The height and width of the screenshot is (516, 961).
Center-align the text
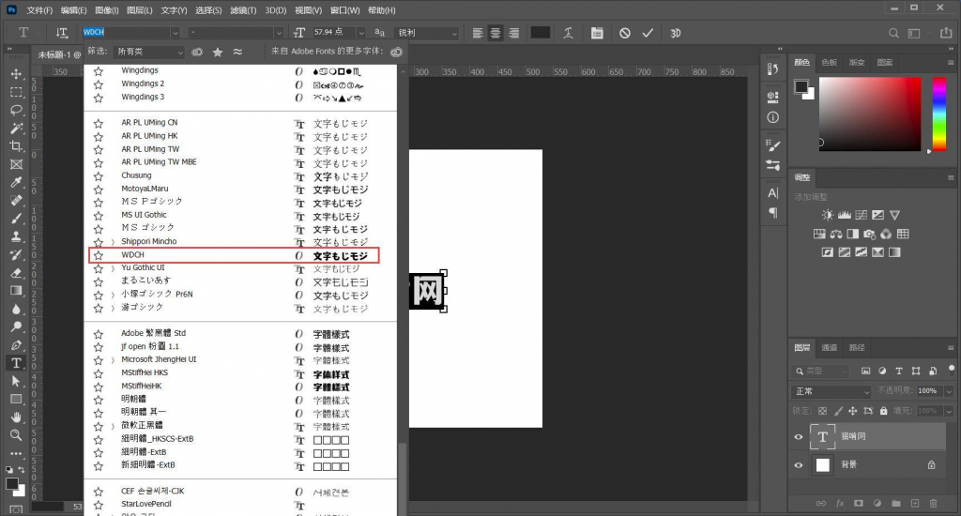tap(496, 33)
